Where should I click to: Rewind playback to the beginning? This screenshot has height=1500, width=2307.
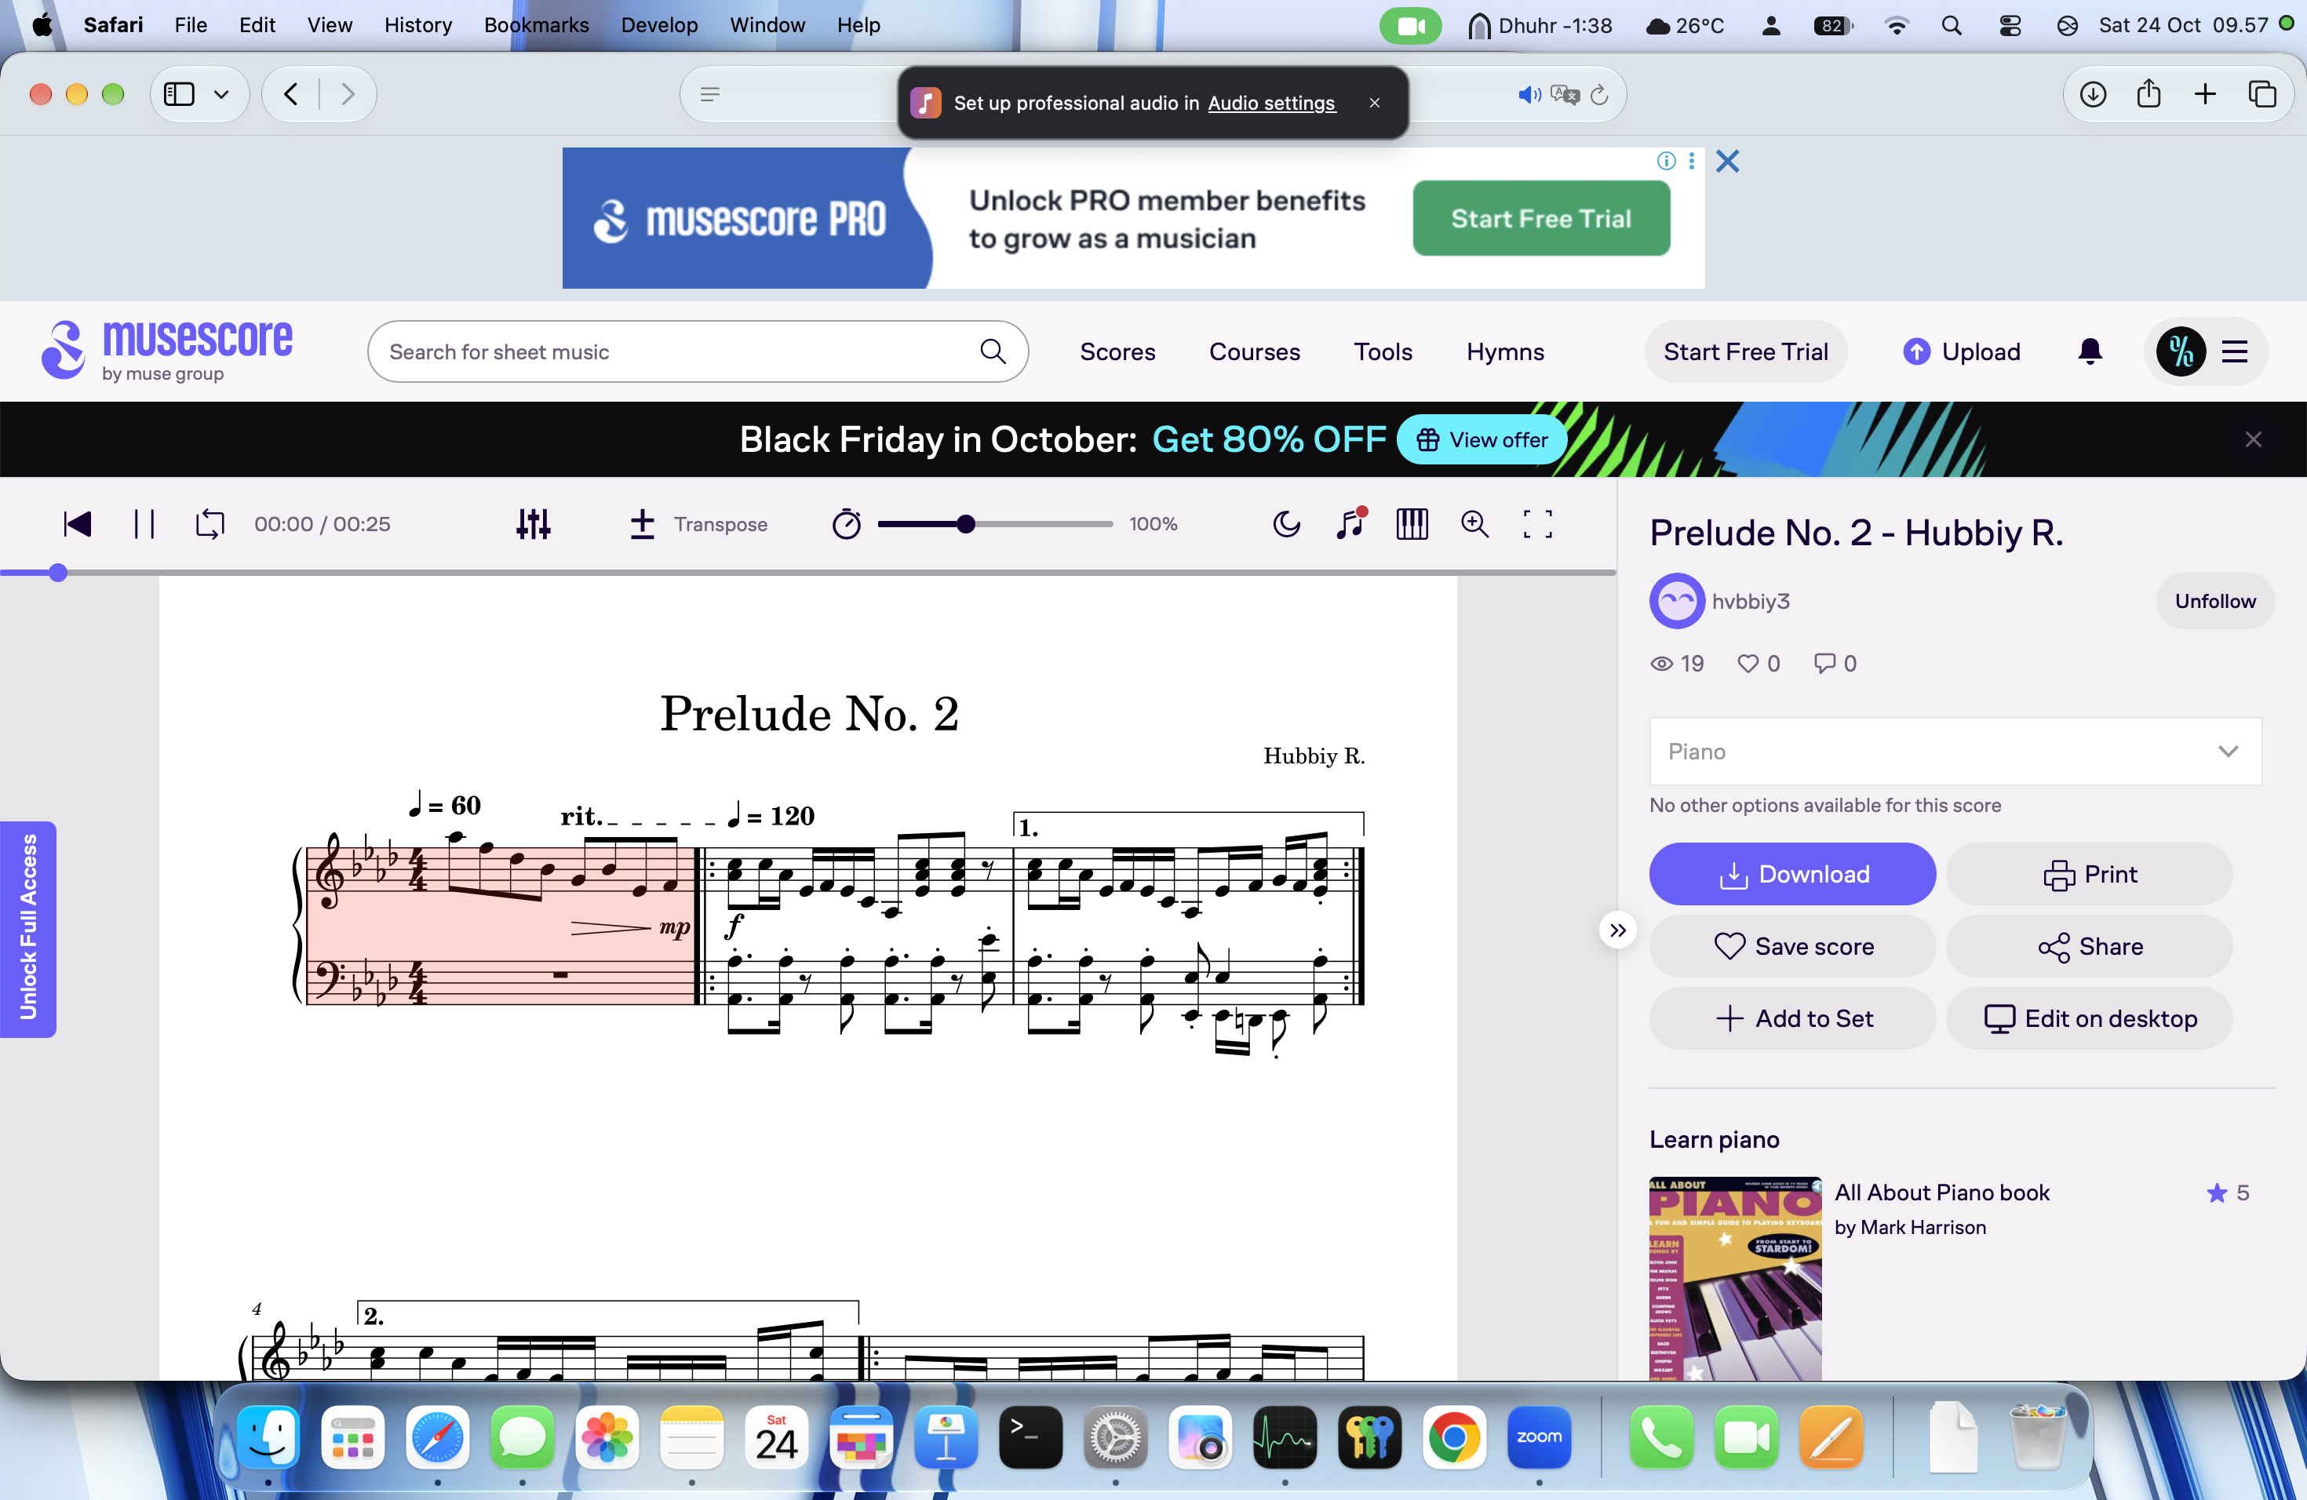point(78,524)
